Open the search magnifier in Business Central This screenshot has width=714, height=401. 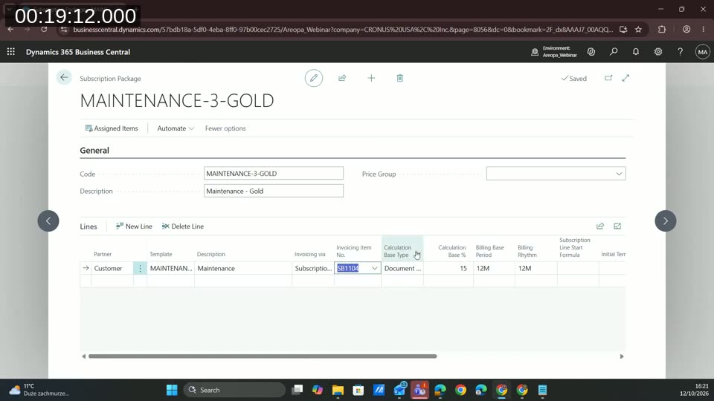(614, 52)
